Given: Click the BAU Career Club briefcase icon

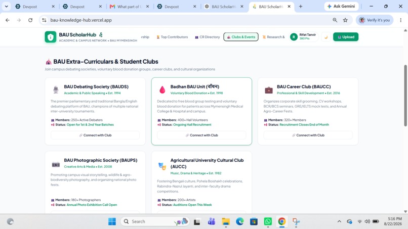Looking at the screenshot, I should click(268, 90).
